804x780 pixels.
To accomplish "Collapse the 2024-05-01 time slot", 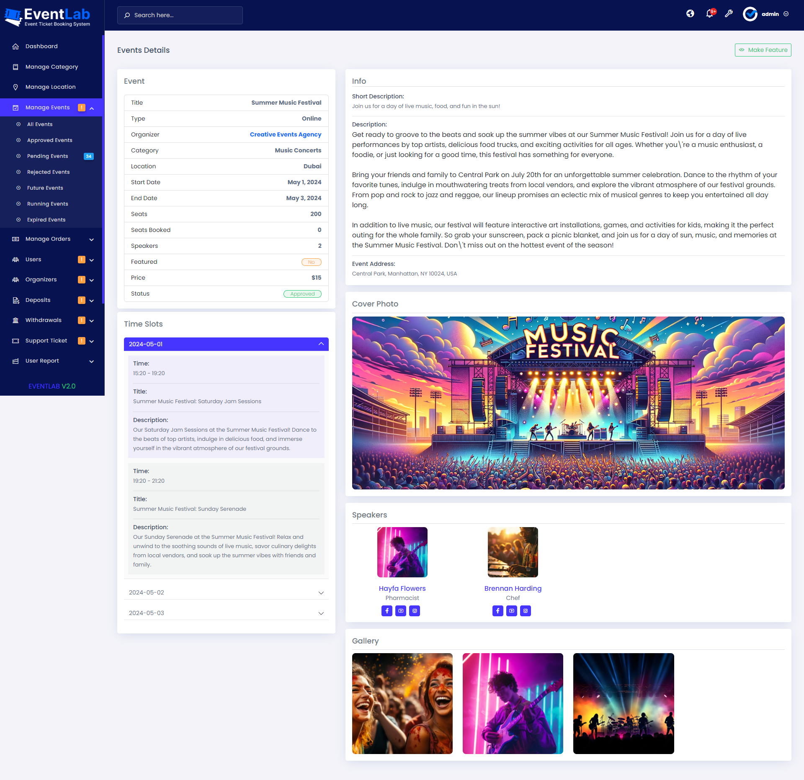I will [226, 344].
